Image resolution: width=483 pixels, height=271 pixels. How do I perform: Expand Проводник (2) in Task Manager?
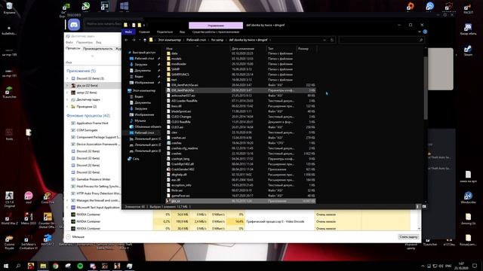click(x=67, y=107)
